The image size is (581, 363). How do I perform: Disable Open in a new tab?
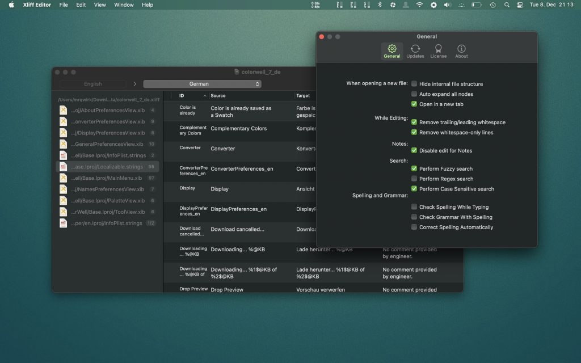[x=414, y=103]
